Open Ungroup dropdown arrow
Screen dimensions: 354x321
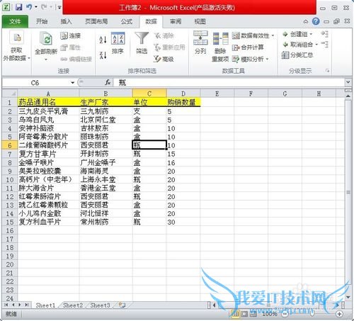[316, 45]
